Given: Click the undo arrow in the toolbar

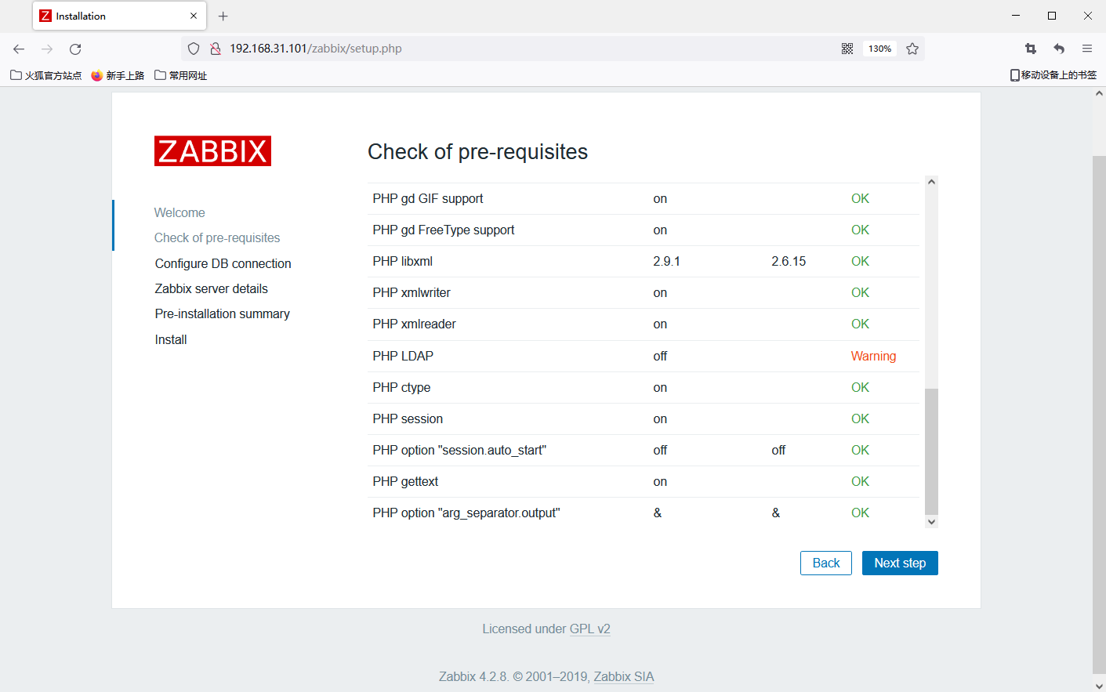Looking at the screenshot, I should pos(1058,49).
